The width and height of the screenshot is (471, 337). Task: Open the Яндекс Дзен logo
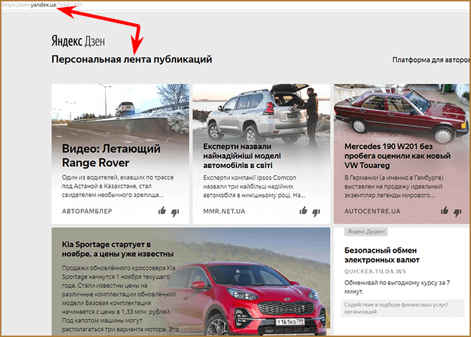point(78,41)
